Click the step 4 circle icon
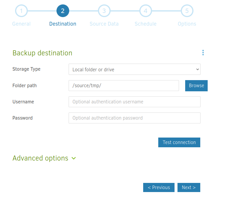Screen dimensions: 226x205 tap(146, 11)
